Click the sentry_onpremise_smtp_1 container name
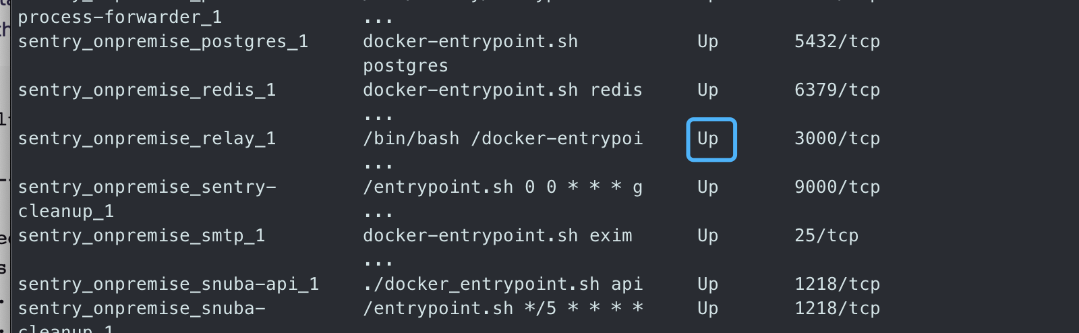The height and width of the screenshot is (333, 1079). point(141,236)
